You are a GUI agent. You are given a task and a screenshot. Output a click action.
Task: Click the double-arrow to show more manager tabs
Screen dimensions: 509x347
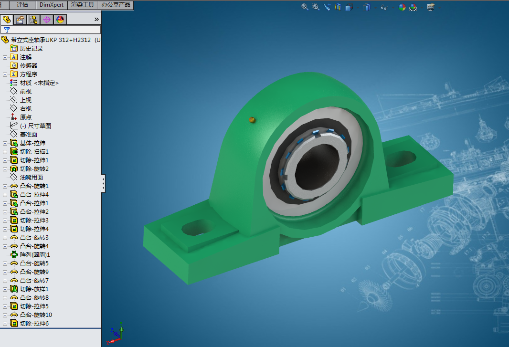click(96, 20)
